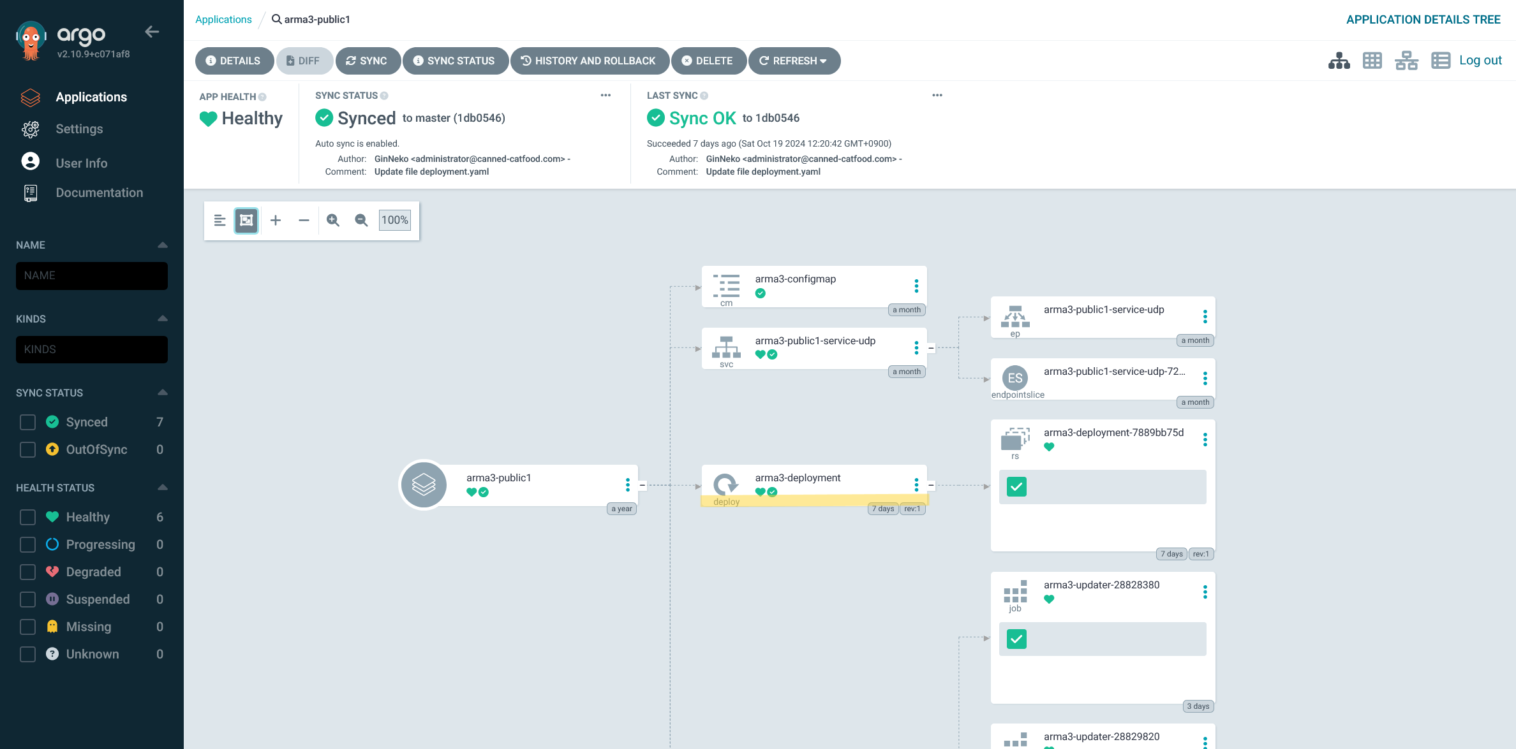1516x749 pixels.
Task: Open the Settings page from the sidebar
Action: click(79, 129)
